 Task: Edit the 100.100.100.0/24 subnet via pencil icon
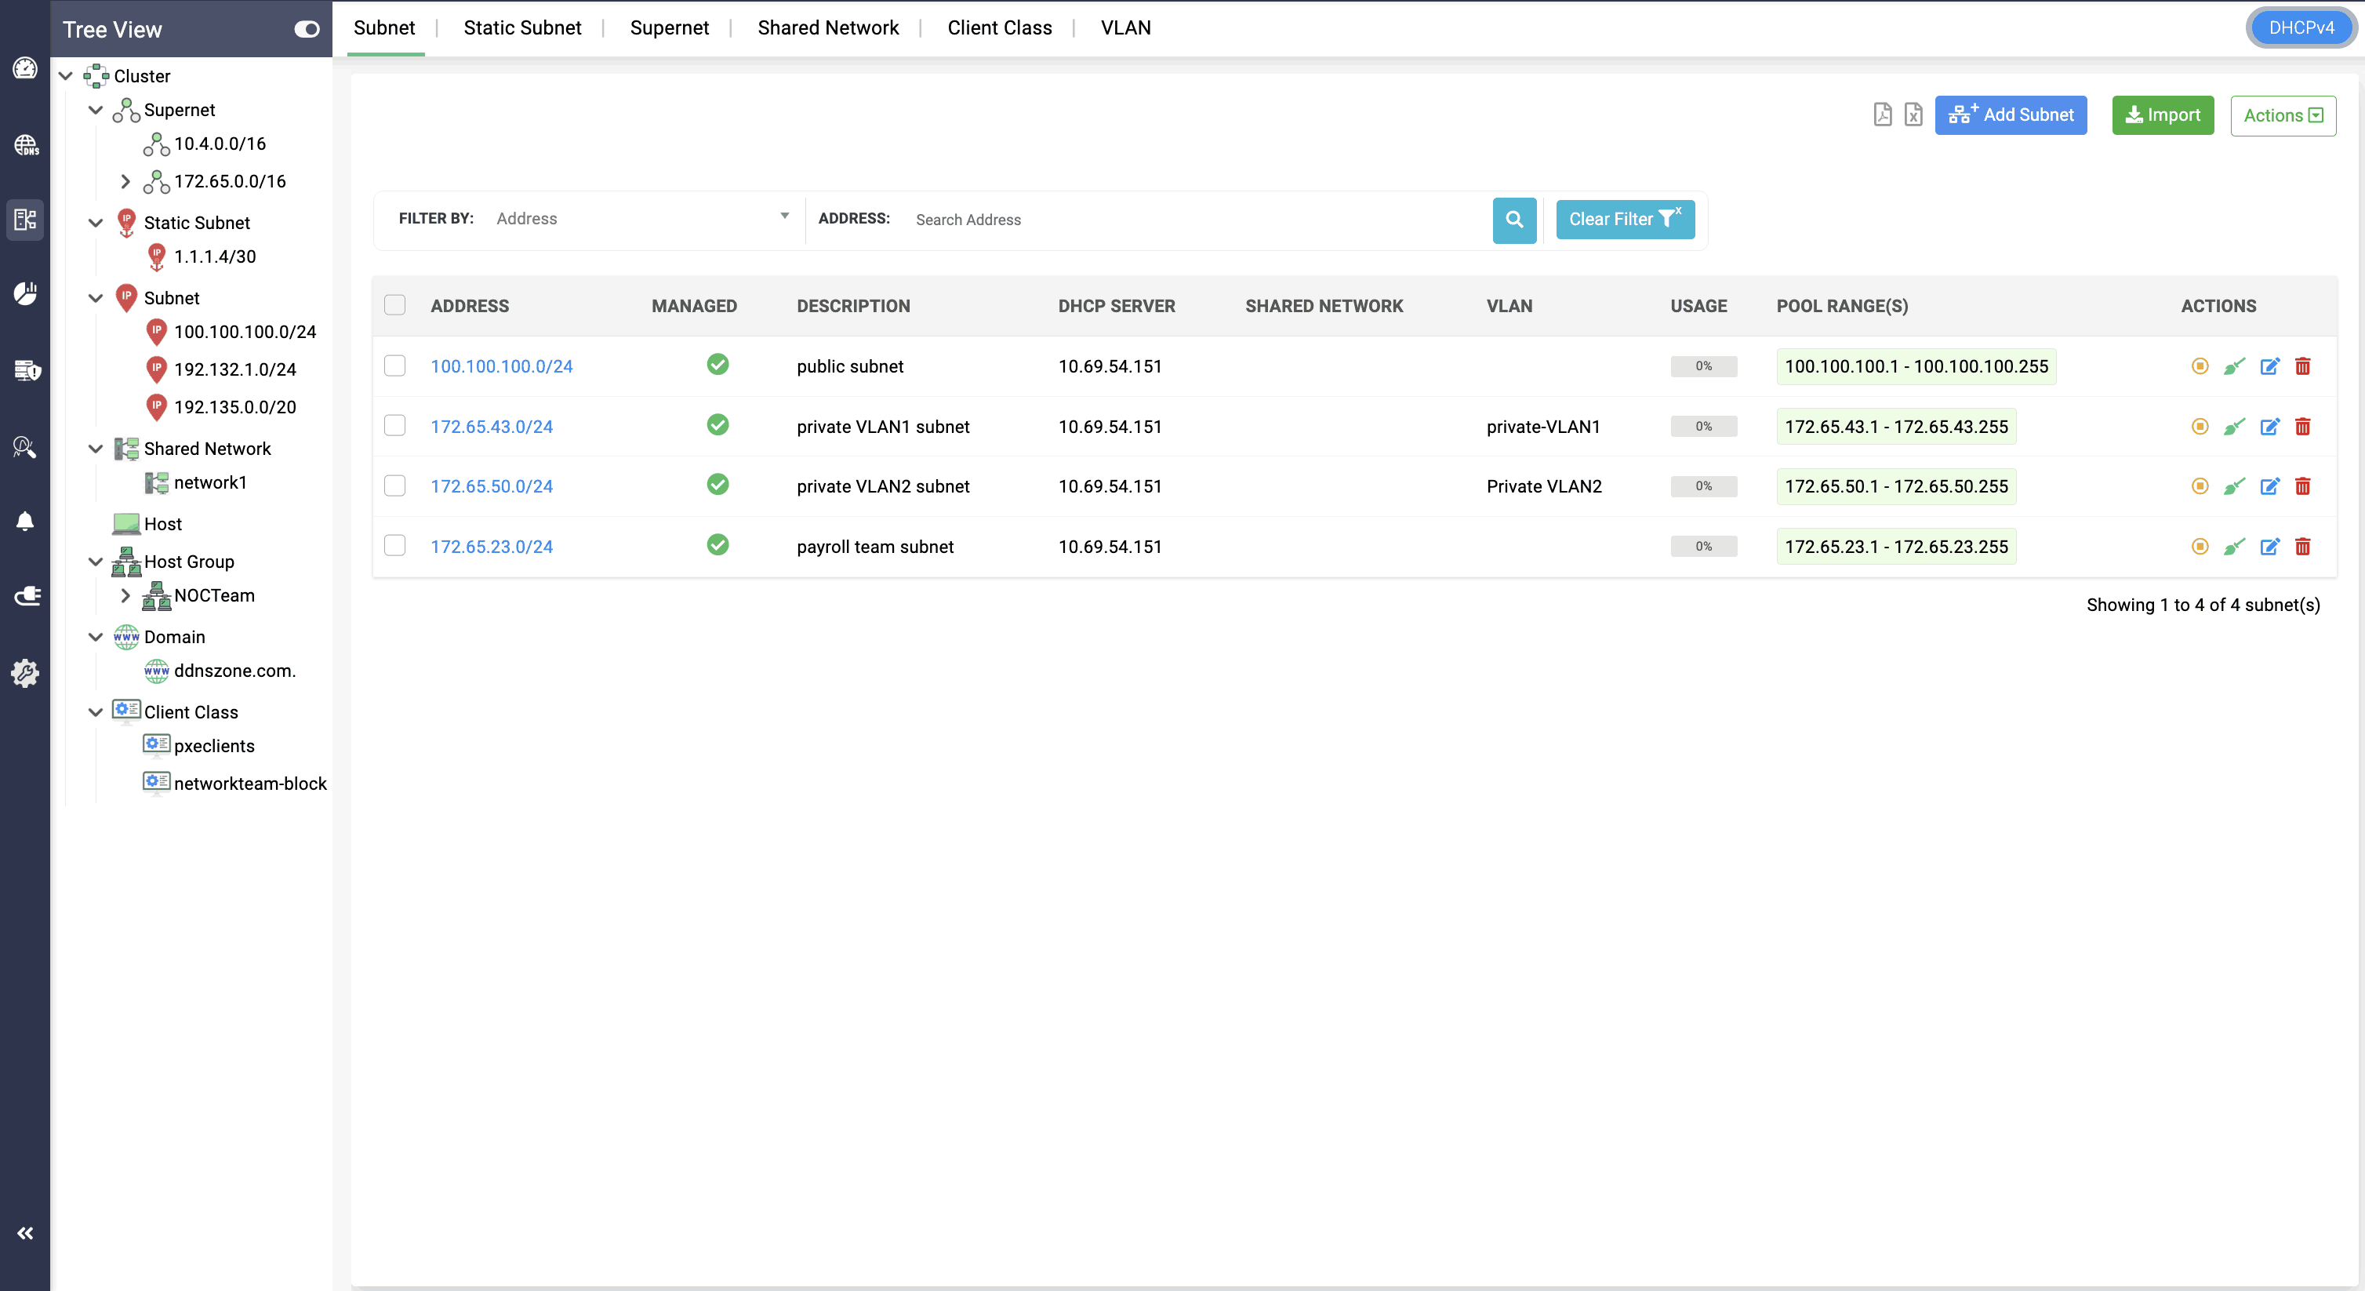[x=2269, y=366]
